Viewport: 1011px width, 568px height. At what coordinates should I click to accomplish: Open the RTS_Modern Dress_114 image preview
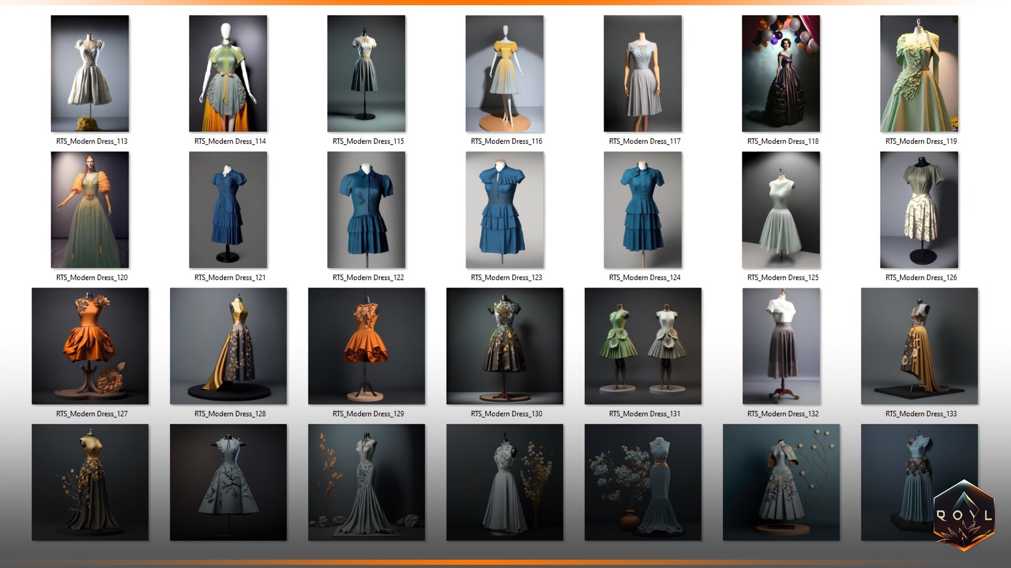pyautogui.click(x=229, y=73)
